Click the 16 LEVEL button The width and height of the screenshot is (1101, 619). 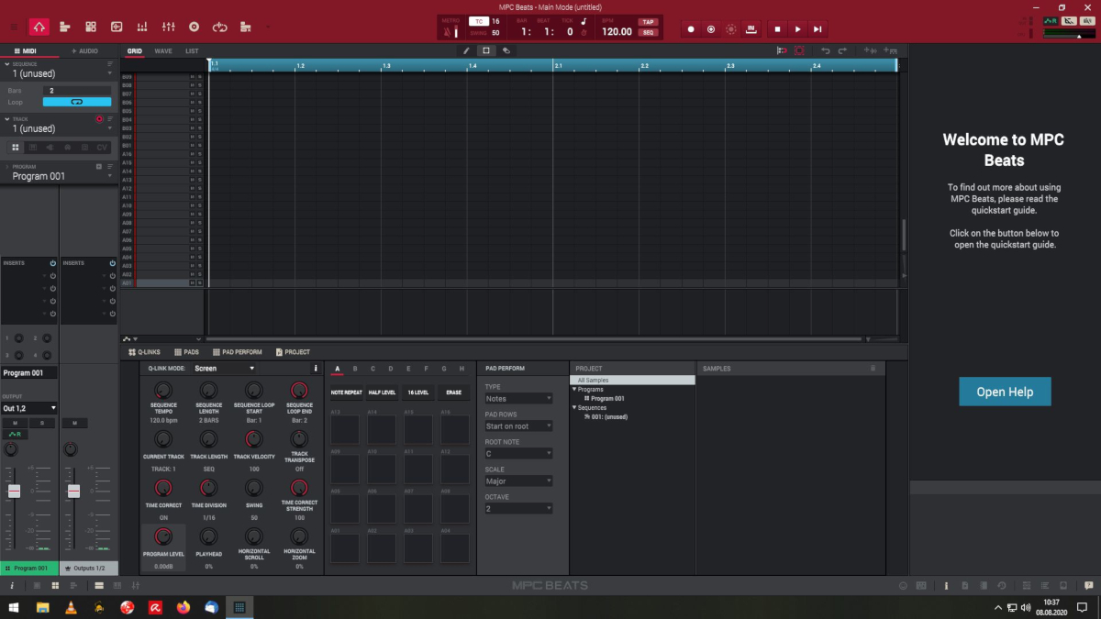pyautogui.click(x=417, y=392)
